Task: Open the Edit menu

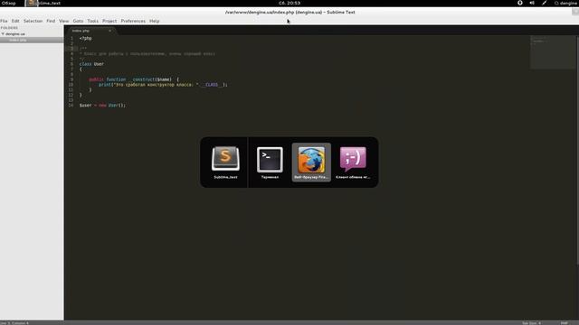Action: click(x=15, y=21)
